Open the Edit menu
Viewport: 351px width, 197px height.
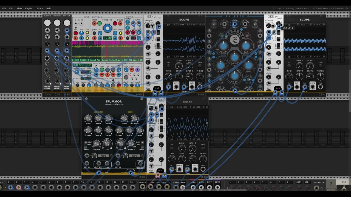[x=11, y=8]
